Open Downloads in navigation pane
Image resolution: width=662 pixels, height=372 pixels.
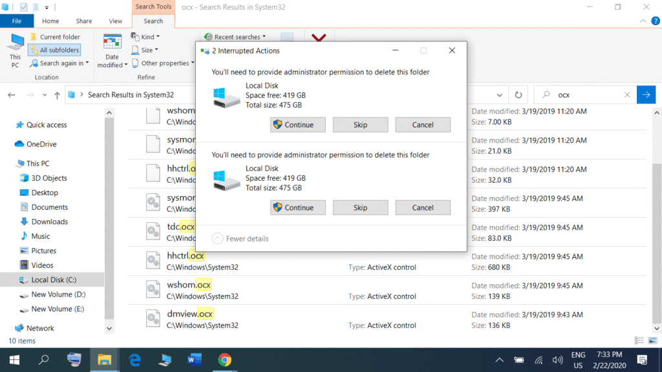tap(49, 222)
